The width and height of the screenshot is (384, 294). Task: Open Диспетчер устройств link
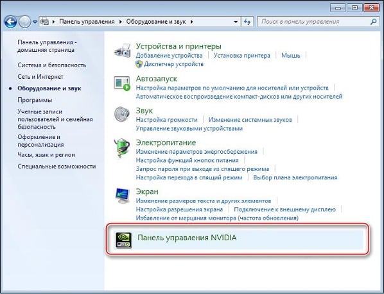point(173,64)
